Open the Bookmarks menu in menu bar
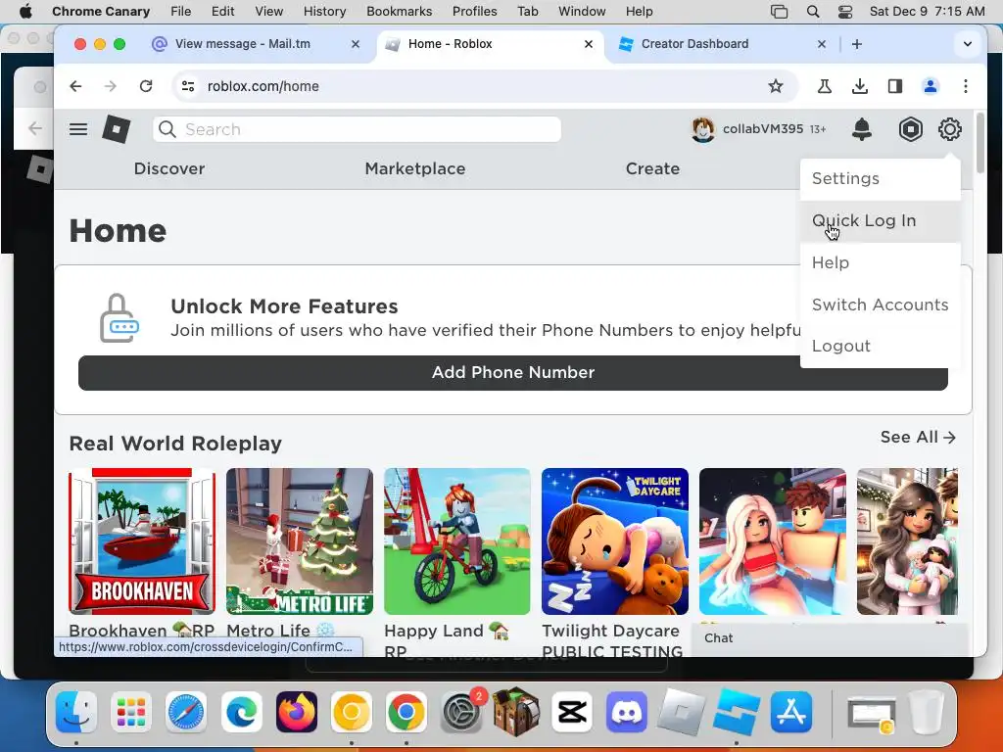 tap(400, 12)
